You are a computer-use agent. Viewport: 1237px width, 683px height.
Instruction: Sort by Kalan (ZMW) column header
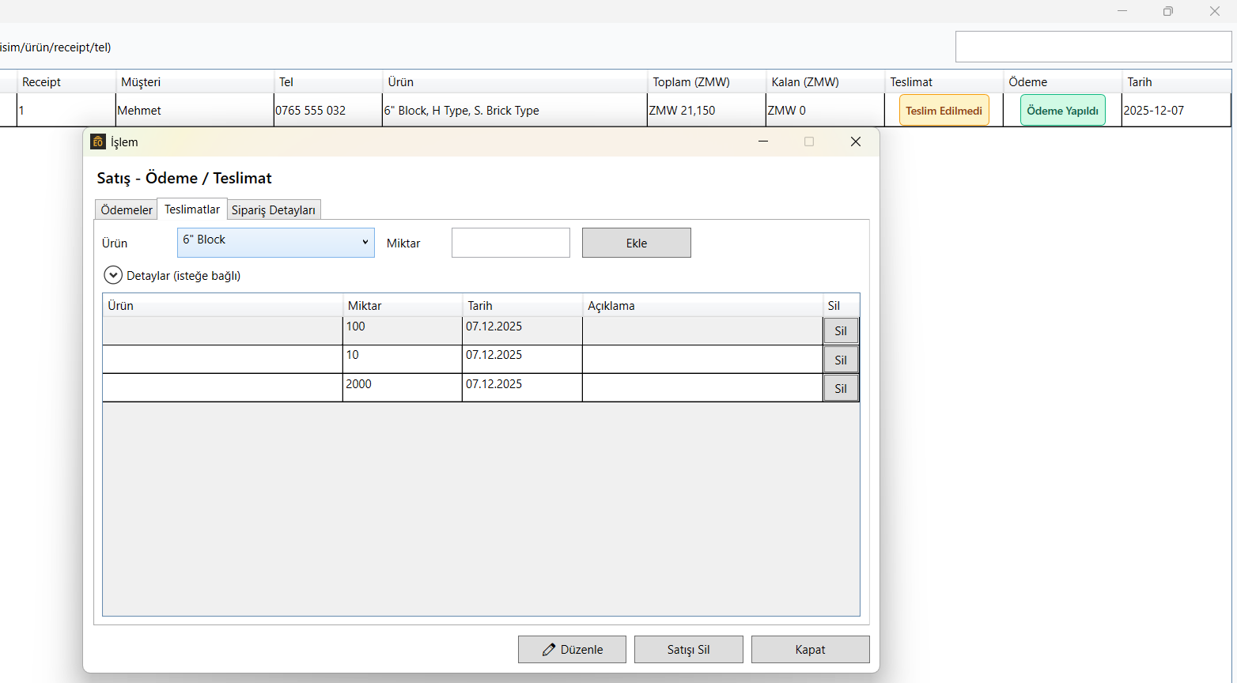coord(826,81)
